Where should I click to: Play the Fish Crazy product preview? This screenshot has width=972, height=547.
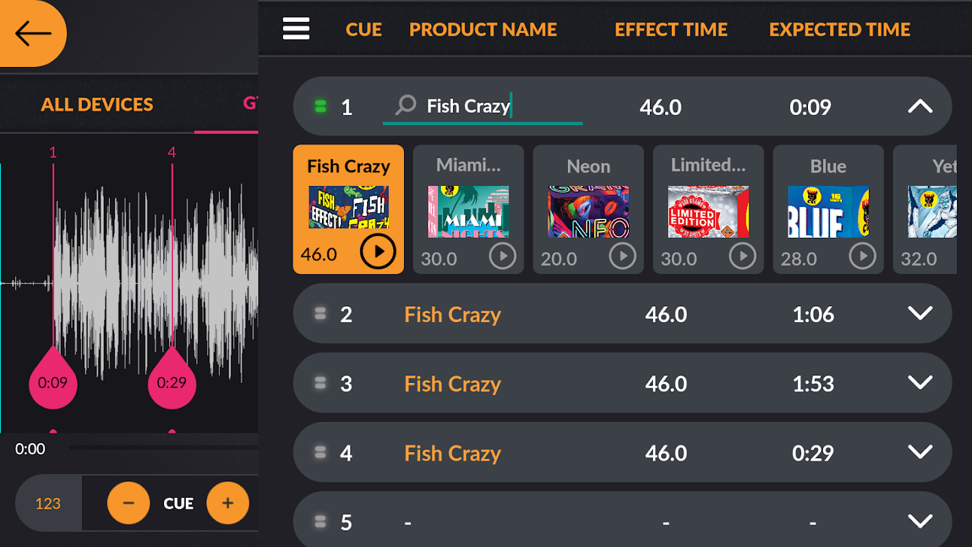378,252
